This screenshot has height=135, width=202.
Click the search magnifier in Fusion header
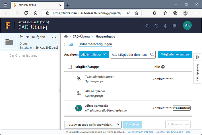pos(147,26)
